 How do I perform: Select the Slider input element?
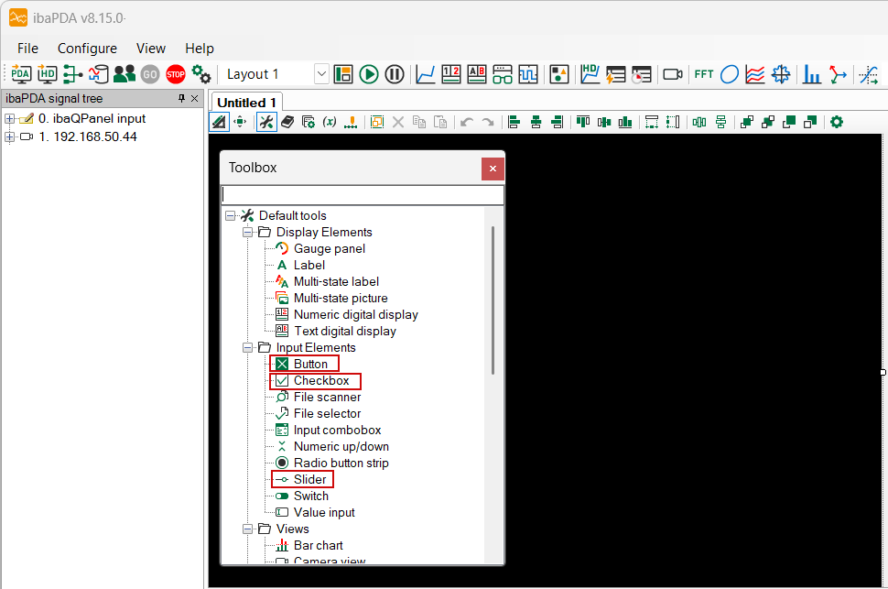coord(300,480)
